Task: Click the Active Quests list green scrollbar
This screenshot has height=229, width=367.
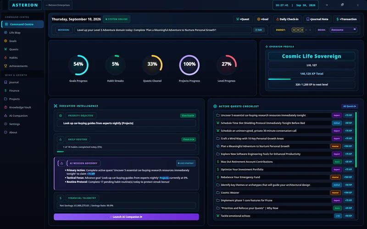Action: [356, 140]
